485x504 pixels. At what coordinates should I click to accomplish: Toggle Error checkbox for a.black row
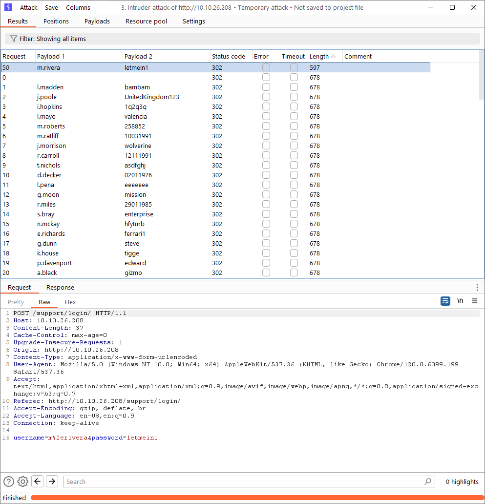pyautogui.click(x=266, y=273)
